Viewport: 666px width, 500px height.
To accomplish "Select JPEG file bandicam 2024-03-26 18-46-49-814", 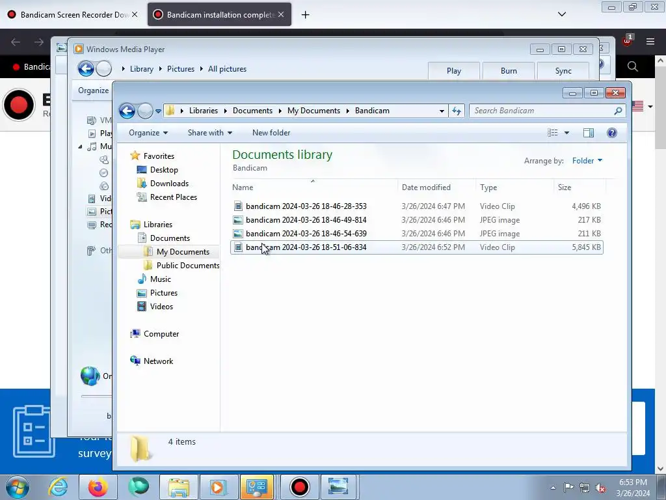I will [417, 220].
